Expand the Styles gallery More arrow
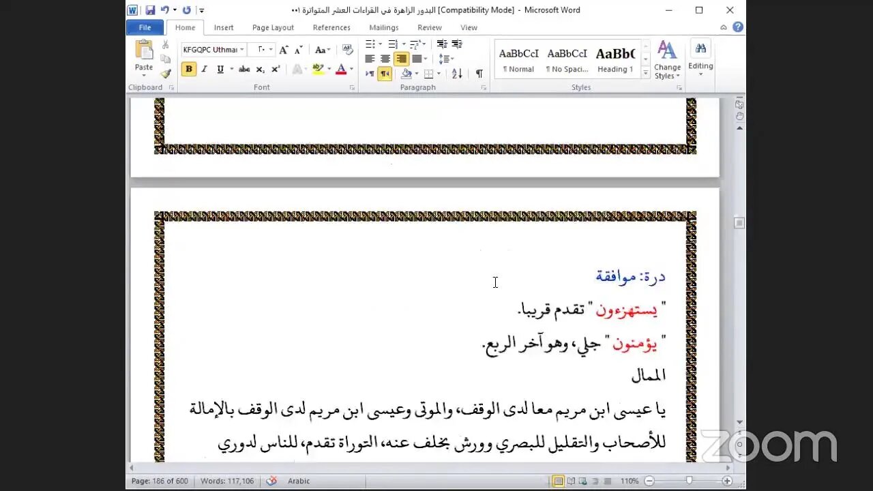The image size is (873, 491). [x=646, y=74]
